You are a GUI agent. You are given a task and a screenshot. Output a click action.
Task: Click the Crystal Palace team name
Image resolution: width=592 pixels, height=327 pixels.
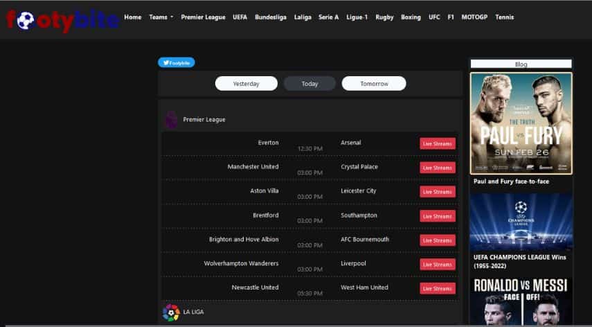click(359, 167)
